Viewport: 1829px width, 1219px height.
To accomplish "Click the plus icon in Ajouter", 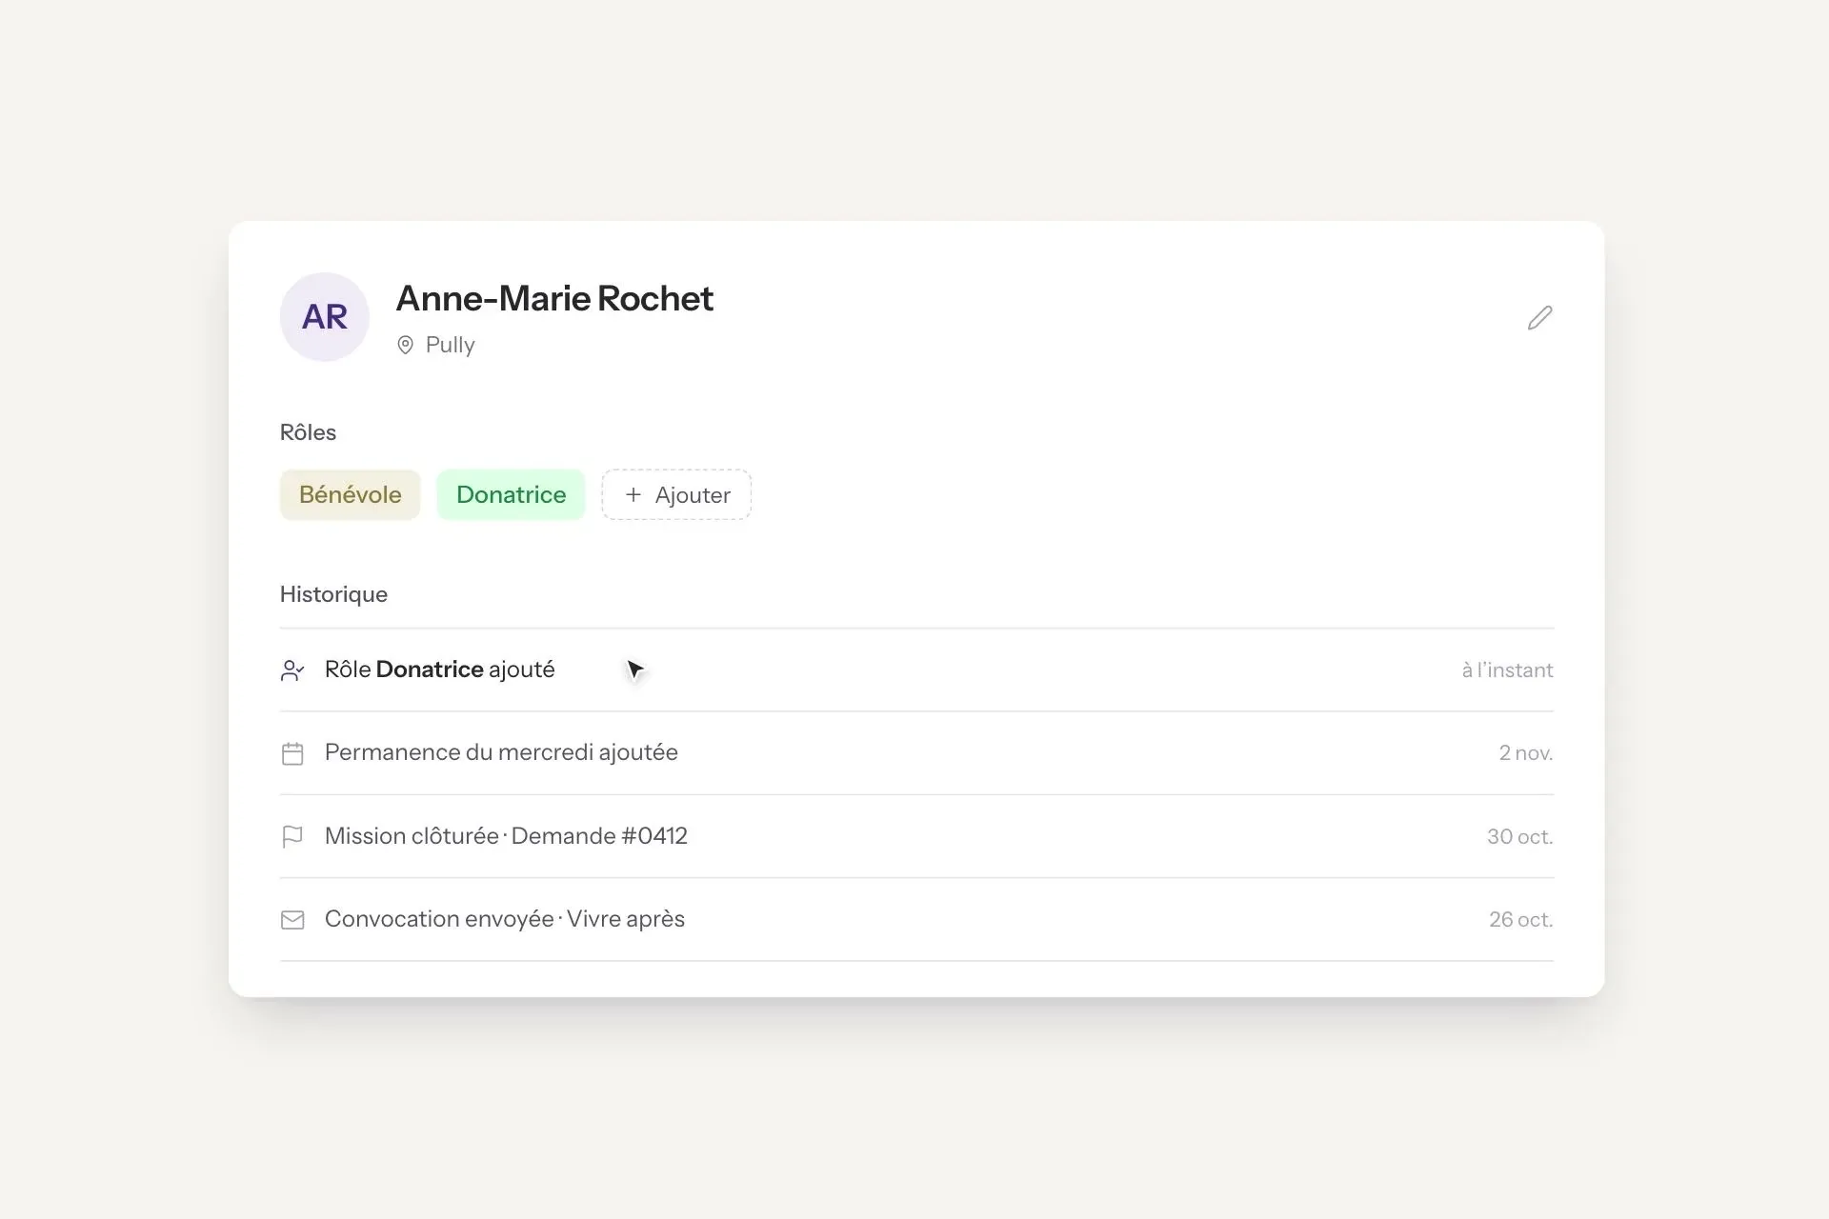I will 633,494.
